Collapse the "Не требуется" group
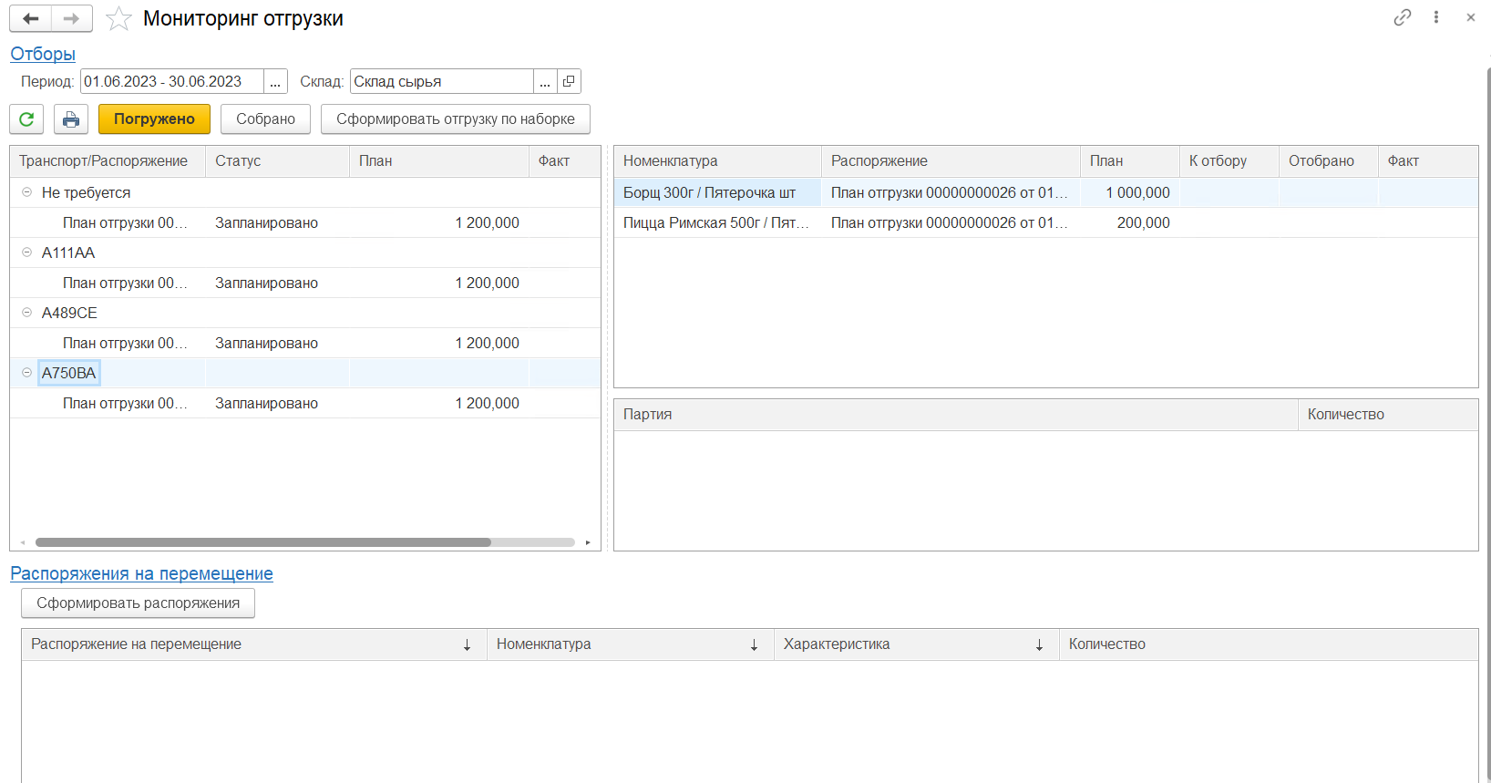The image size is (1491, 783). click(x=26, y=192)
